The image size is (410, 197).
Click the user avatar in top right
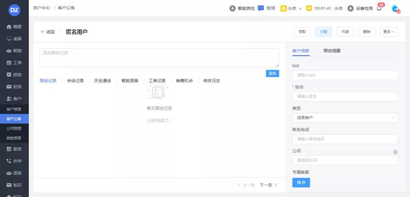pos(395,8)
